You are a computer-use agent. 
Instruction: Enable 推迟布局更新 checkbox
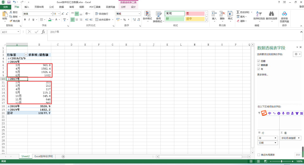click(x=259, y=155)
